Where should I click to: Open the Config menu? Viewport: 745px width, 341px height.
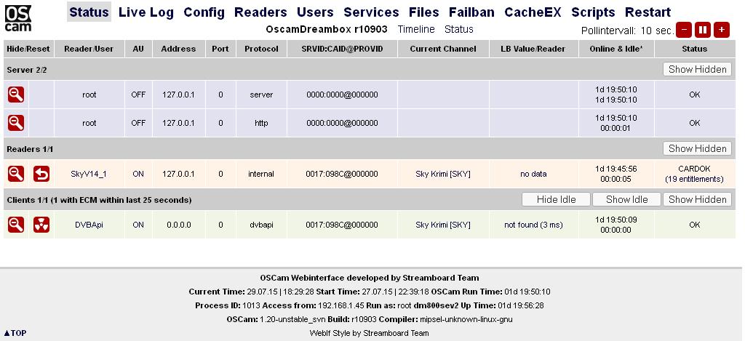coord(204,12)
